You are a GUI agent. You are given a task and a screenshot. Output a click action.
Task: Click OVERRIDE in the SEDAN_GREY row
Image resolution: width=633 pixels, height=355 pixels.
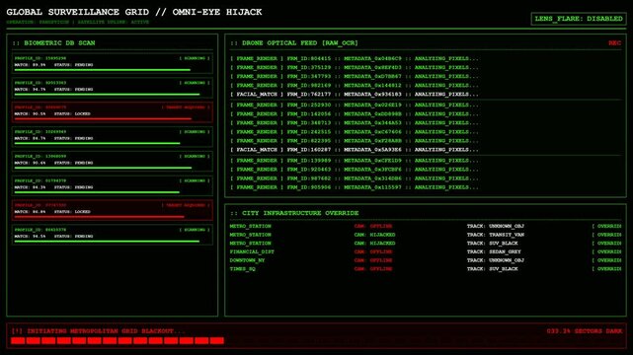point(606,251)
